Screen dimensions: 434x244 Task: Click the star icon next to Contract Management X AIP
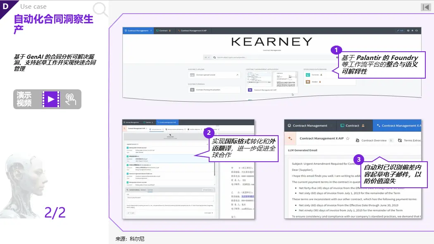[348, 139]
